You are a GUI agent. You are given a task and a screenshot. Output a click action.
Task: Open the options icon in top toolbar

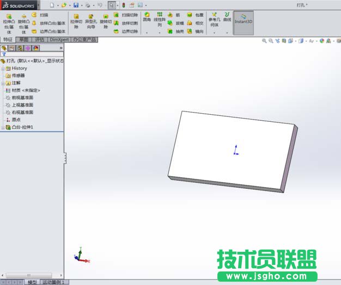(141, 5)
